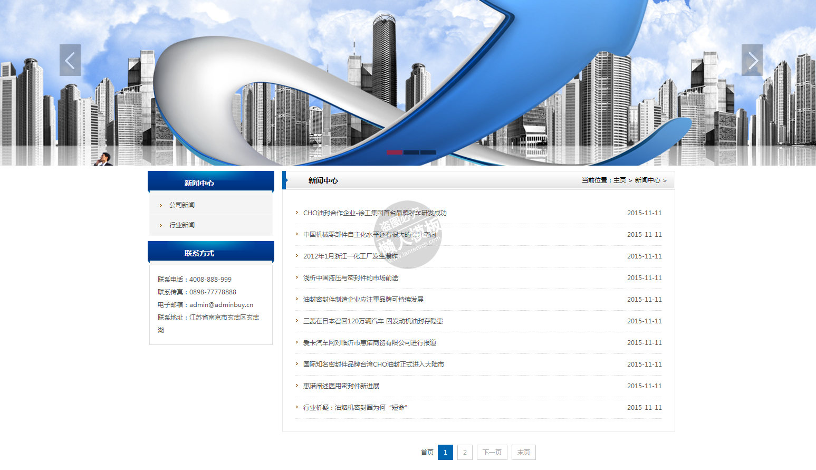The image size is (816, 470).
Task: Open 行业新闻 in the sidebar
Action: pos(182,225)
